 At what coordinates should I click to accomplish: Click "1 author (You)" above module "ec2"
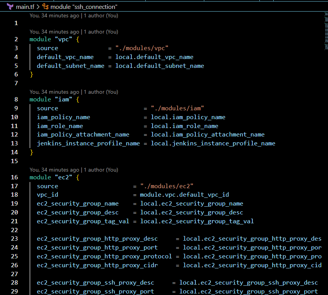point(101,170)
